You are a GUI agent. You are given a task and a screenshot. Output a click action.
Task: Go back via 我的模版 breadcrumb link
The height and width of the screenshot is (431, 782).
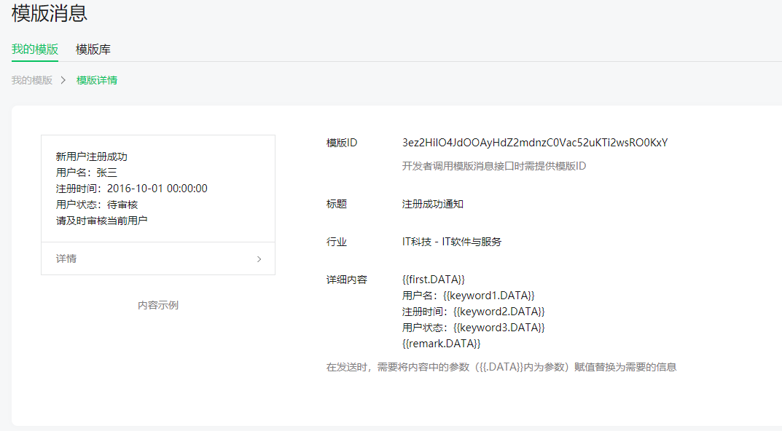[x=32, y=80]
